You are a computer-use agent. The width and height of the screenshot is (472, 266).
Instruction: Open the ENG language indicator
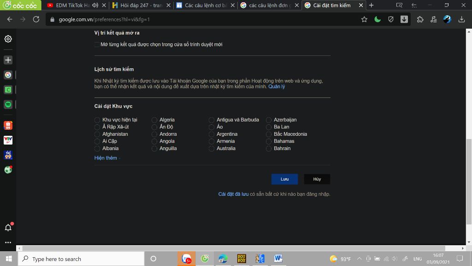pos(418,259)
